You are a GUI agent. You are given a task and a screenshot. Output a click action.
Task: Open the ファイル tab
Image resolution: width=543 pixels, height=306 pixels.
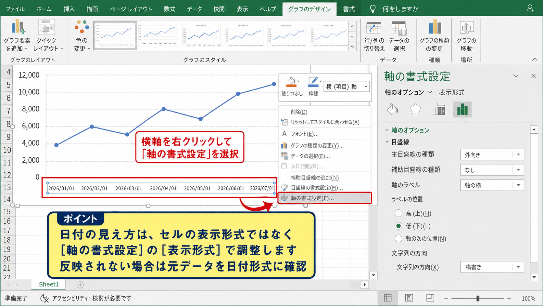[15, 9]
